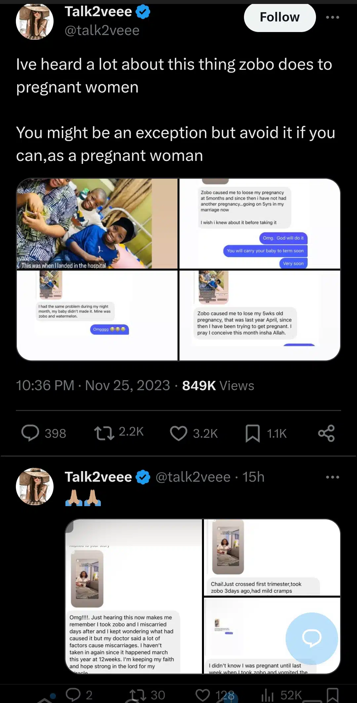Open screenshot about losing pregnancy at 5months
Viewport: 357px width, 703px height.
click(260, 224)
